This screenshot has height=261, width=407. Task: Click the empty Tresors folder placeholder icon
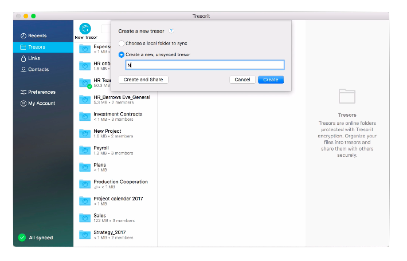[x=347, y=96]
